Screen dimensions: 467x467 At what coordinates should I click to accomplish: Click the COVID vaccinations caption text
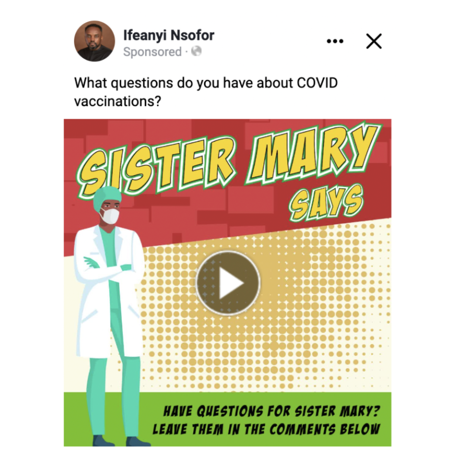(x=206, y=92)
